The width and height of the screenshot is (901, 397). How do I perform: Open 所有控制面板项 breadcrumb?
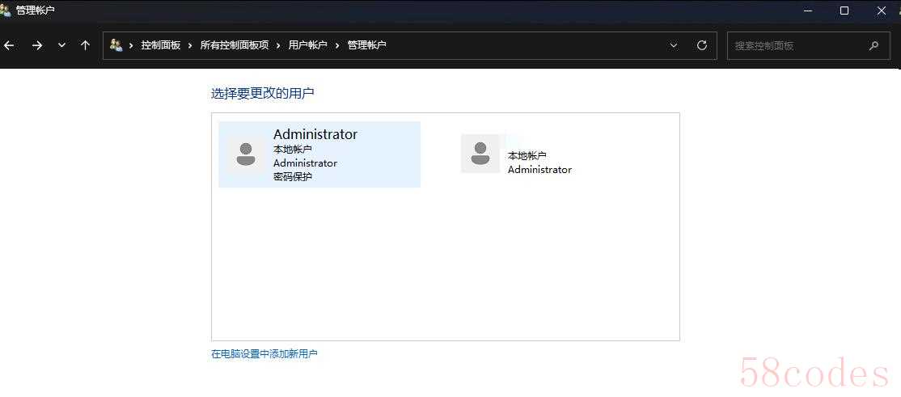[235, 45]
